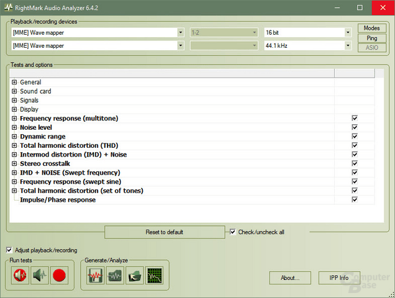Expand the Noise level node
395x298 pixels.
click(14, 127)
